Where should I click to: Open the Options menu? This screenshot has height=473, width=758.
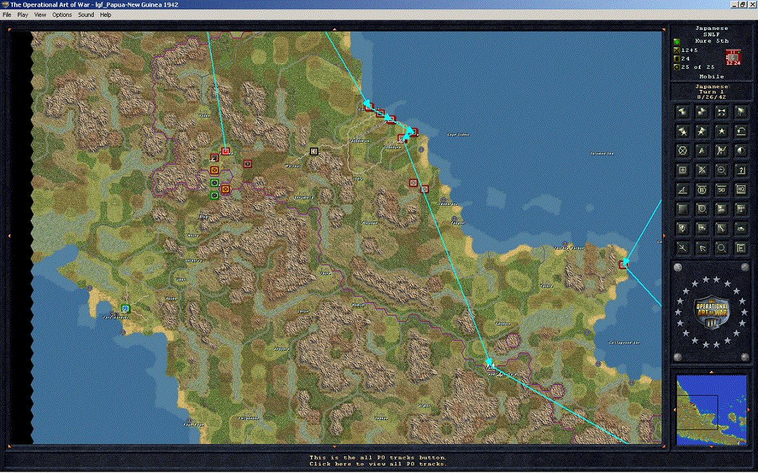pos(62,14)
